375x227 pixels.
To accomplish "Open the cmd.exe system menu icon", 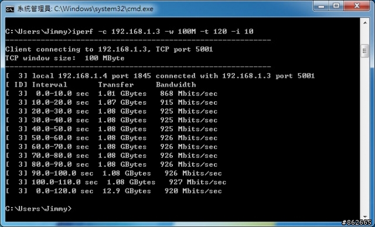I will click(x=10, y=9).
